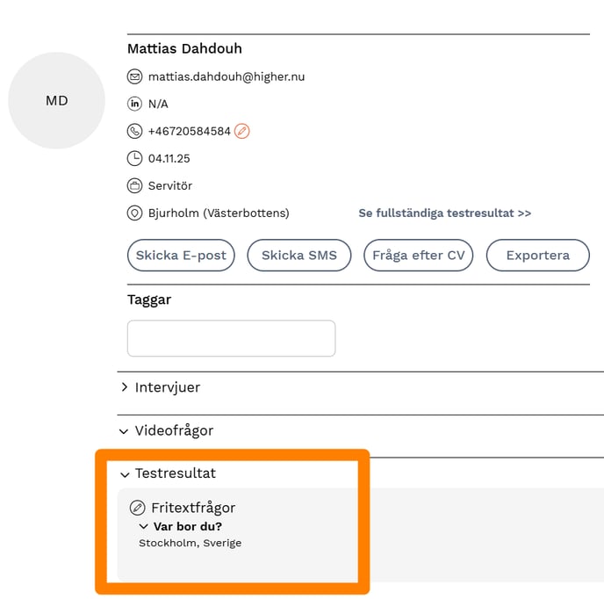Click the MD avatar circle

click(56, 101)
